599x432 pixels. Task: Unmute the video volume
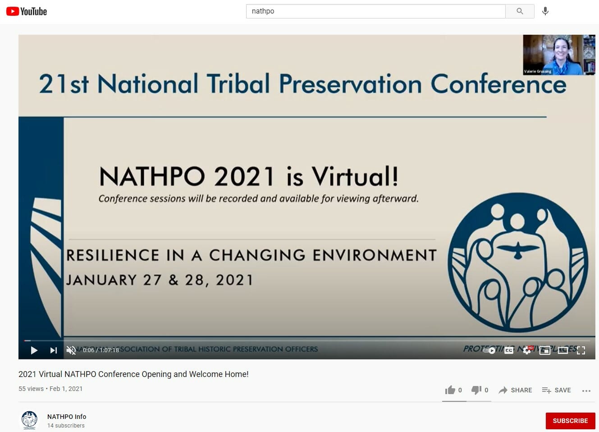tap(71, 350)
